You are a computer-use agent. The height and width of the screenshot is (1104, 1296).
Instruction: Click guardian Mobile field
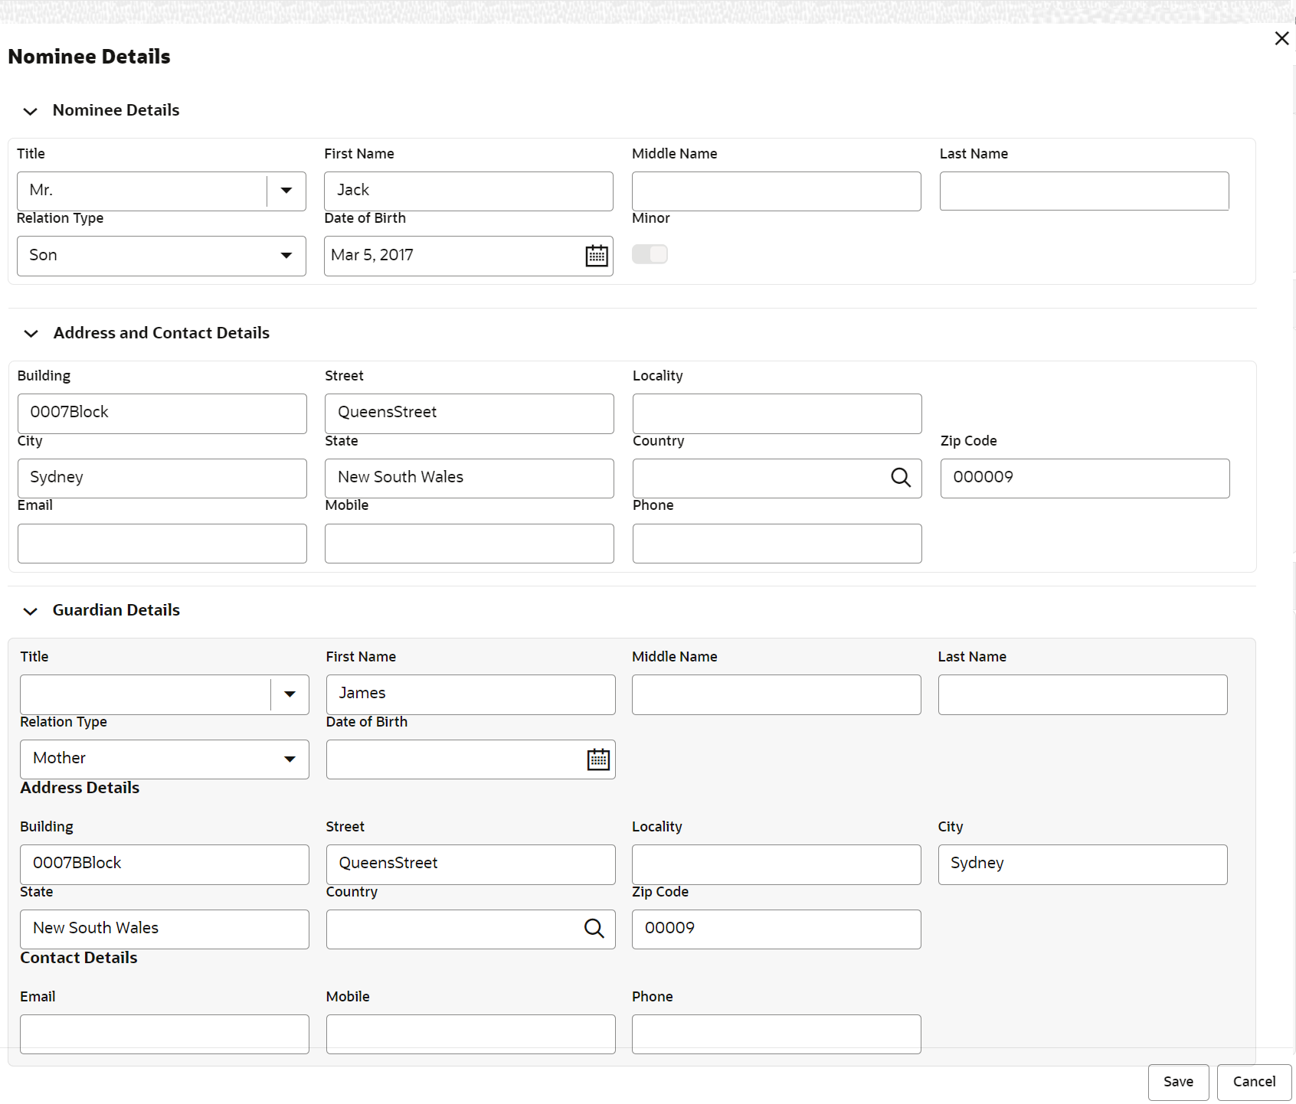(471, 1034)
